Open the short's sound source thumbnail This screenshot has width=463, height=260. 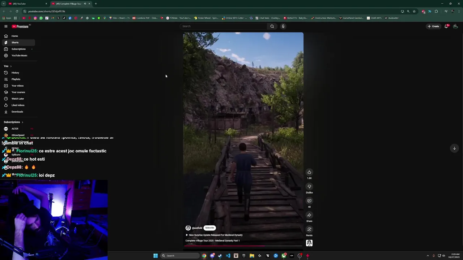[x=309, y=243]
